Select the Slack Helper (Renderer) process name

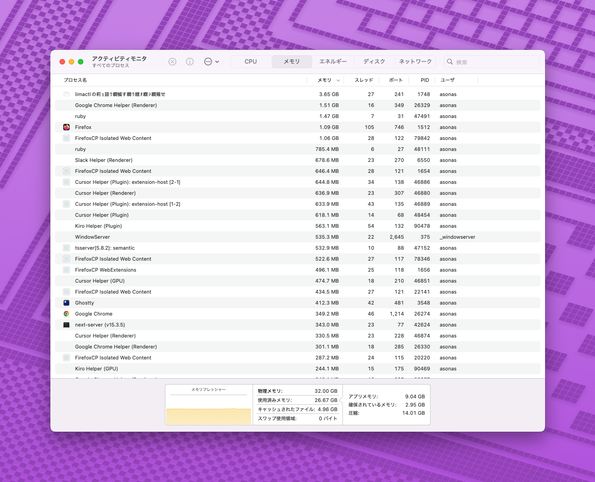[104, 160]
